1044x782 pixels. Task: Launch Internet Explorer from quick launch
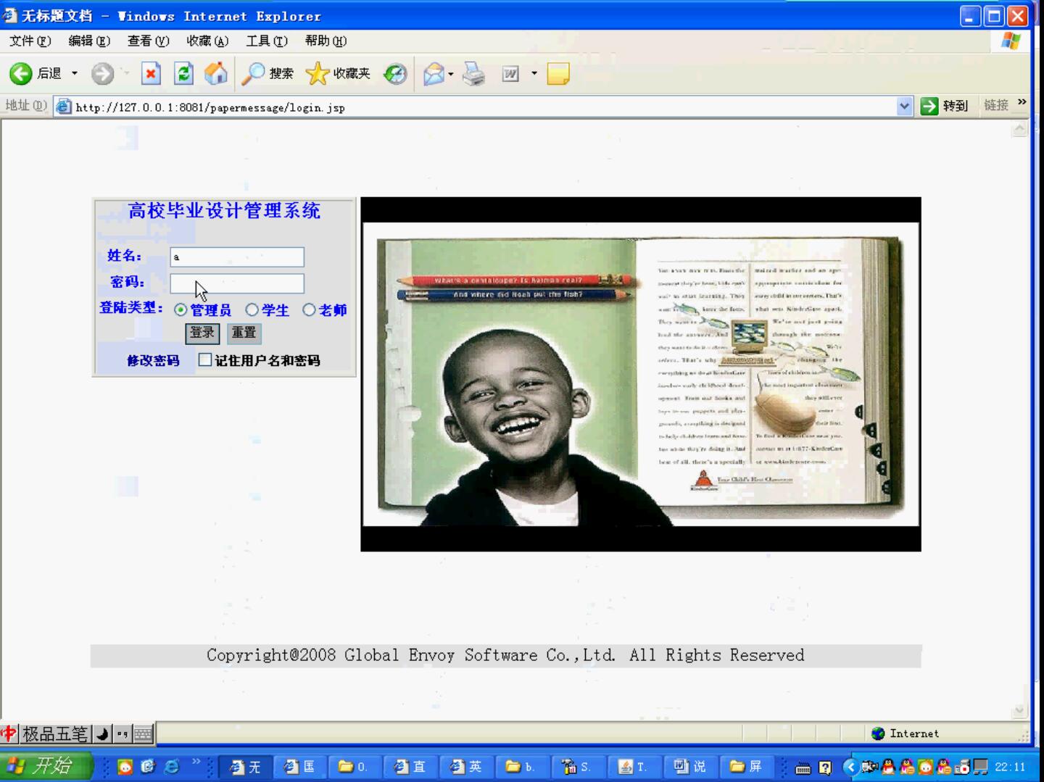(171, 767)
